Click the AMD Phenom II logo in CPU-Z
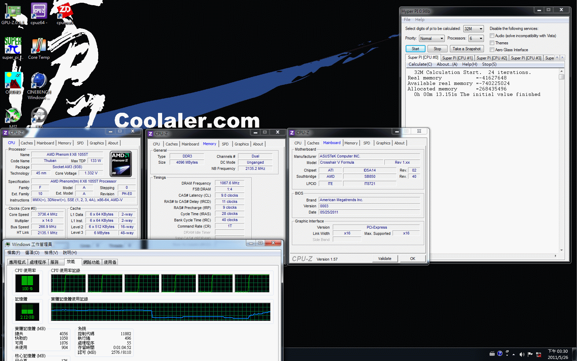 pyautogui.click(x=121, y=164)
